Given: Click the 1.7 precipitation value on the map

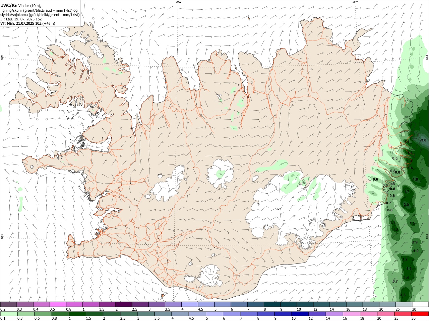Looking at the screenshot, I should pyautogui.click(x=407, y=192).
